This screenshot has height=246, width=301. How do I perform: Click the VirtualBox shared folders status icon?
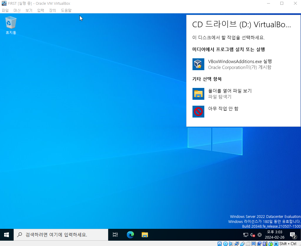(248, 244)
